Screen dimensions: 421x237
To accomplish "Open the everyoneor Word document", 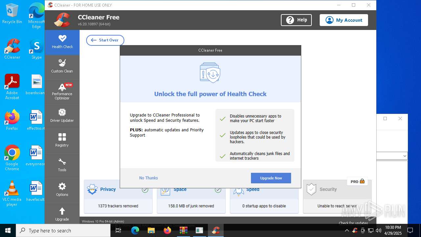I will click(36, 156).
